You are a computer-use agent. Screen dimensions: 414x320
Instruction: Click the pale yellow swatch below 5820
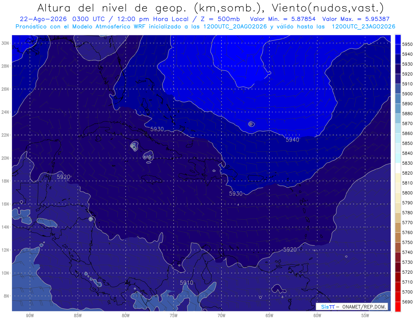(398, 178)
